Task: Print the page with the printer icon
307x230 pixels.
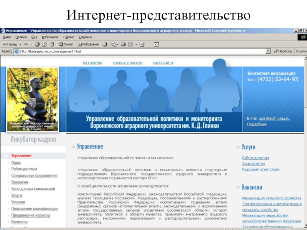Action: (123, 44)
